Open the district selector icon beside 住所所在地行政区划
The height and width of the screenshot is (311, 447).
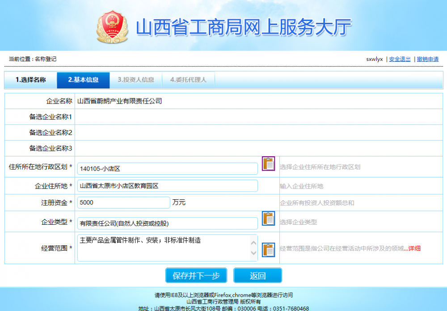pos(268,164)
